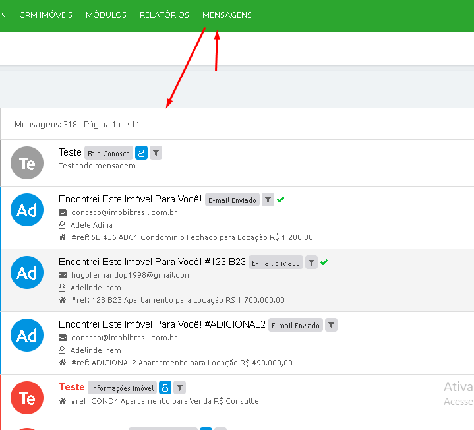Image resolution: width=474 pixels, height=430 pixels.
Task: Click E-mail Enviado tag on #ADICIONAL2 message
Action: point(295,325)
